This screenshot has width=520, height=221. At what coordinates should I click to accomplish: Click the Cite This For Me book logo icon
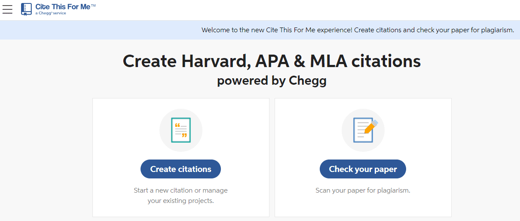[26, 9]
